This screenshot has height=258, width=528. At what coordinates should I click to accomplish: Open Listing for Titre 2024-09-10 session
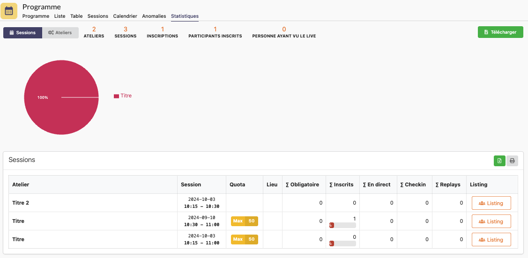491,221
